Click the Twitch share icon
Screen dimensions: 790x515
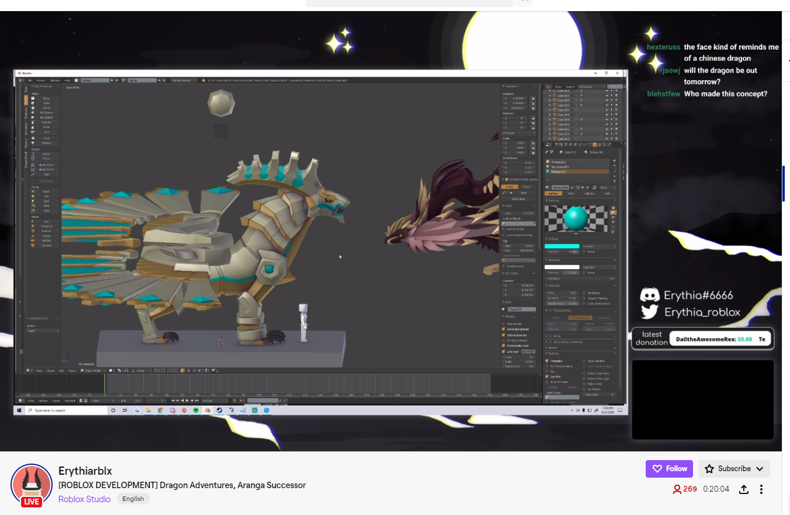744,489
